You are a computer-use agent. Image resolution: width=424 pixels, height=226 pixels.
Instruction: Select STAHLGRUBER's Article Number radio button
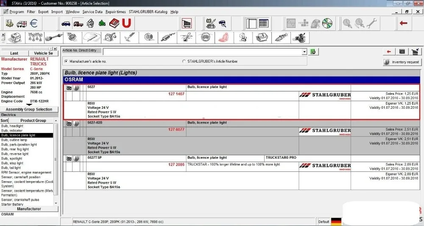point(184,61)
